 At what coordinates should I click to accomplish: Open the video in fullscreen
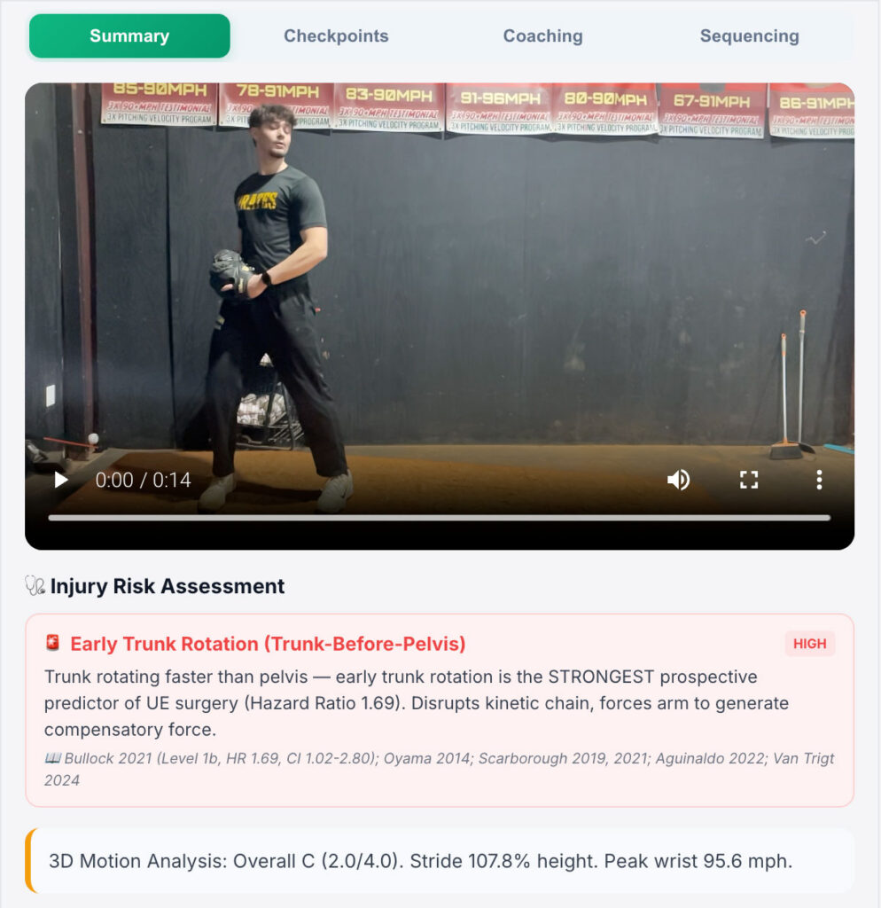pyautogui.click(x=749, y=480)
